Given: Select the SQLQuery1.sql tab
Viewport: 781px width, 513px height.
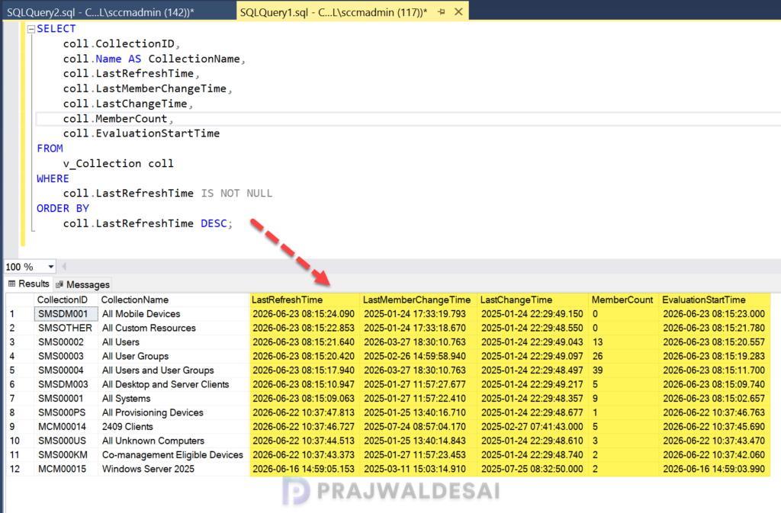Looking at the screenshot, I should (333, 12).
